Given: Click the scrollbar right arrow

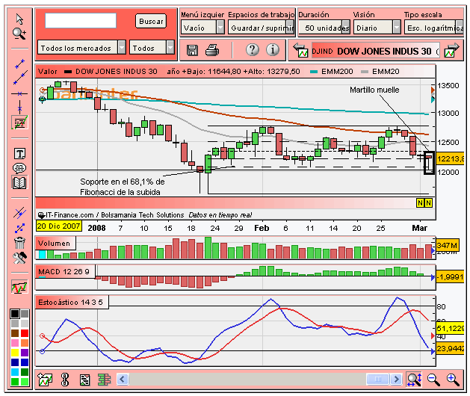Looking at the screenshot, I should point(396,380).
